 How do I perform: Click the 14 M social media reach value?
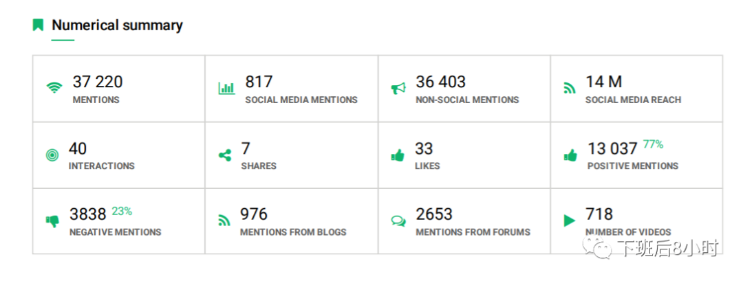(604, 82)
